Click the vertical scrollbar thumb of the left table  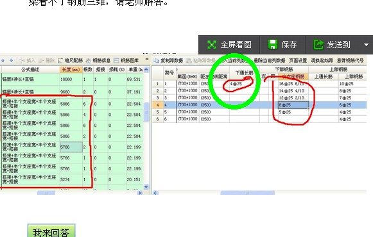click(x=146, y=113)
